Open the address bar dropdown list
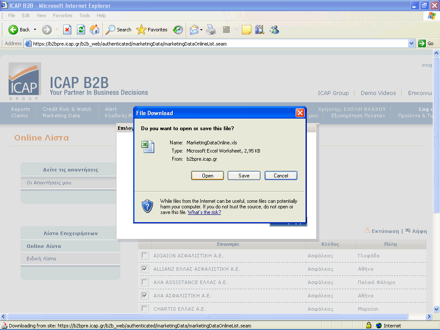Viewport: 440px width, 330px height. (411, 43)
